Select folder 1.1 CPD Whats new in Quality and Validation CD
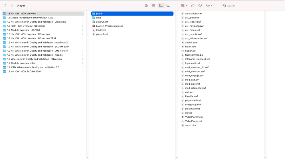This screenshot has height=159, width=285. click(x=43, y=67)
